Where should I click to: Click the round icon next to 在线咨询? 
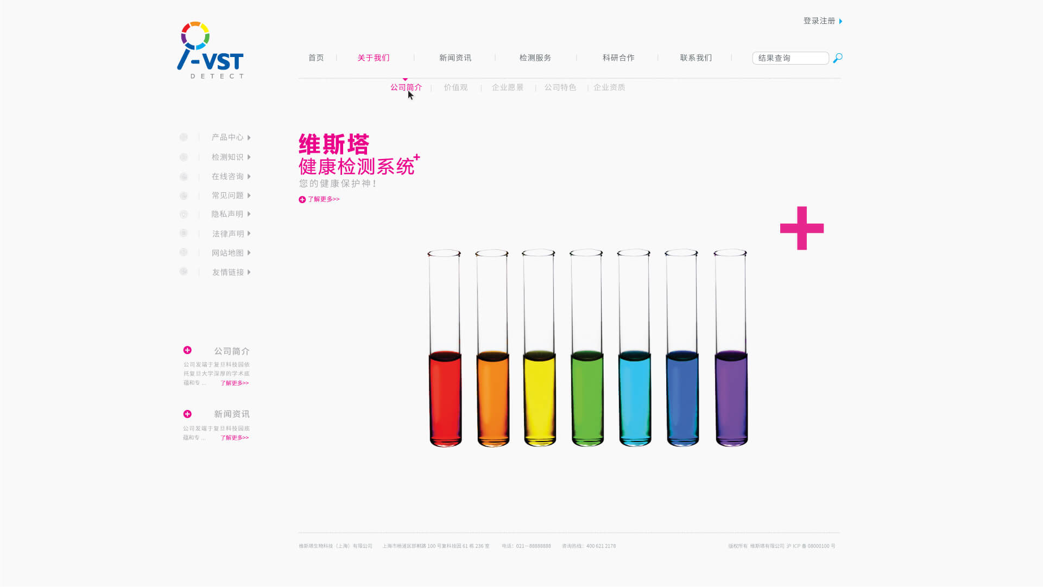(184, 176)
